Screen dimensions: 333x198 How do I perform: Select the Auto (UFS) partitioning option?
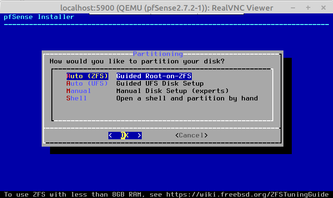point(87,83)
